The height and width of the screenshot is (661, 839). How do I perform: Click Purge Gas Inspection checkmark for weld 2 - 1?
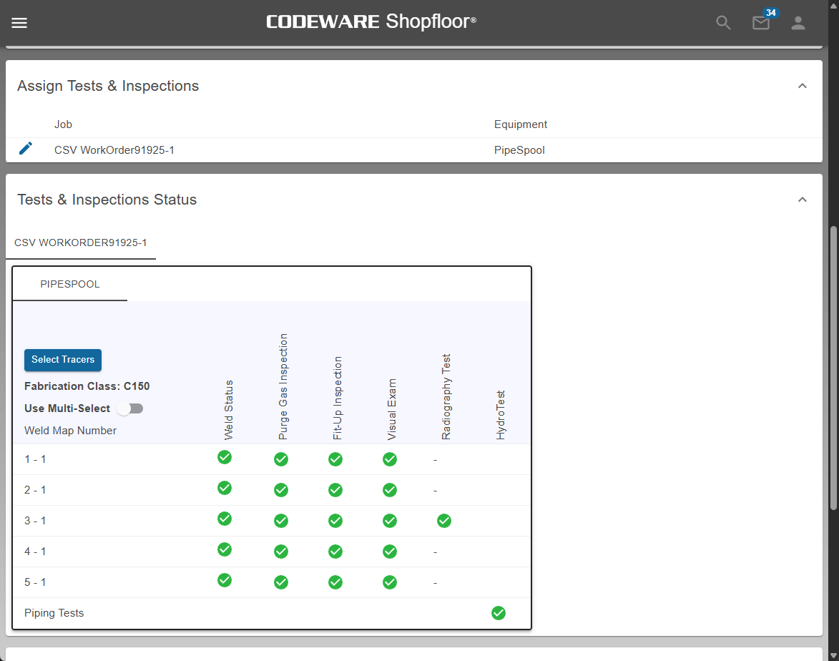click(x=281, y=490)
